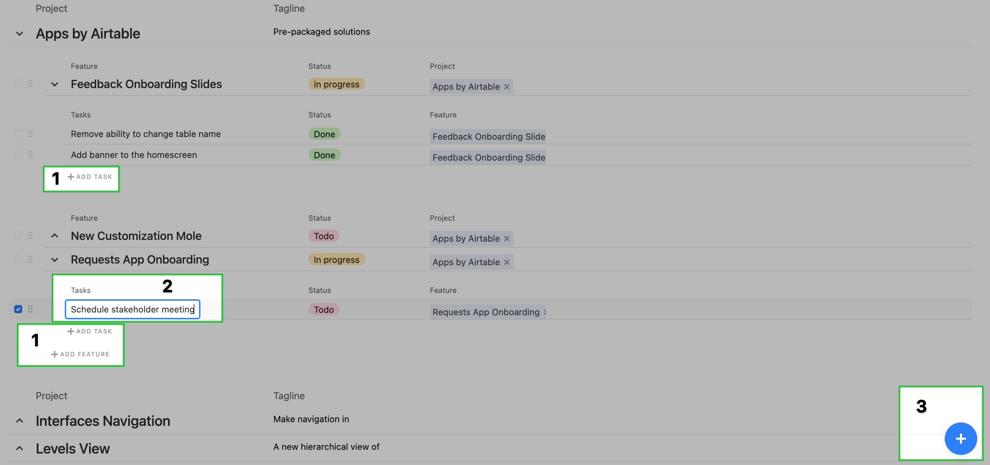Expand the Levels View project
Image resolution: width=990 pixels, height=465 pixels.
point(20,448)
